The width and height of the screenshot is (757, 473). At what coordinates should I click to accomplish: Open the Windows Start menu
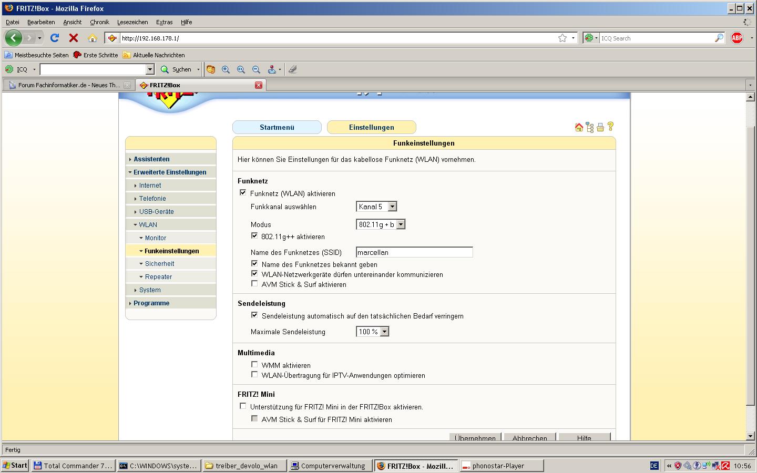(x=15, y=466)
